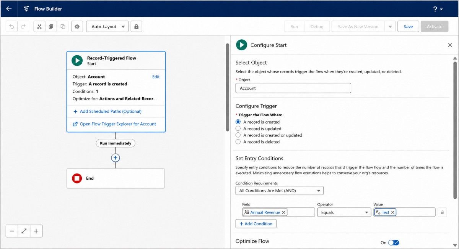The width and height of the screenshot is (459, 249).
Task: Open flow settings gear icon
Action: point(77,27)
